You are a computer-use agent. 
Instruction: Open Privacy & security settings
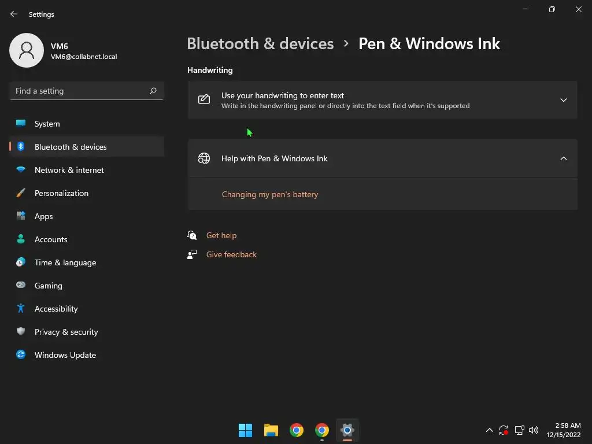coord(87,332)
